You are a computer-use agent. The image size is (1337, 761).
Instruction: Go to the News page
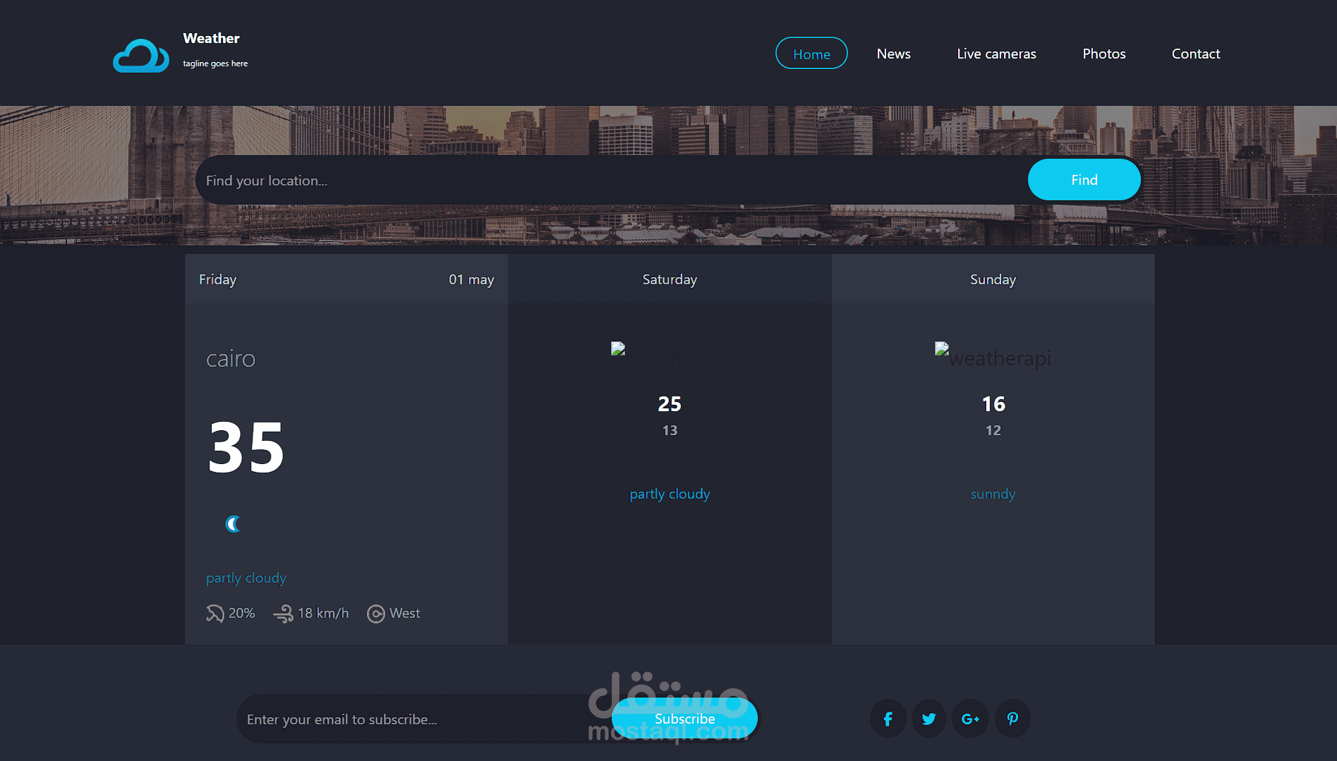pyautogui.click(x=893, y=54)
